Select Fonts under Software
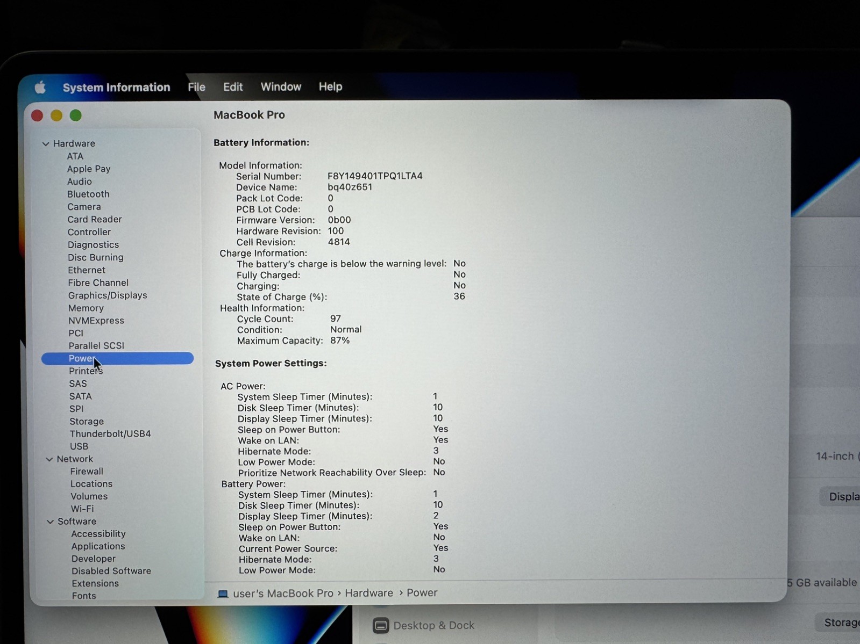The width and height of the screenshot is (860, 644). [84, 596]
